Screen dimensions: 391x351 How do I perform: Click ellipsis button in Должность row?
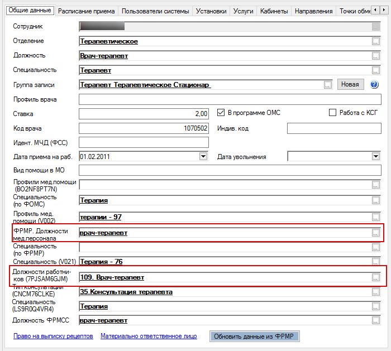tap(375, 56)
